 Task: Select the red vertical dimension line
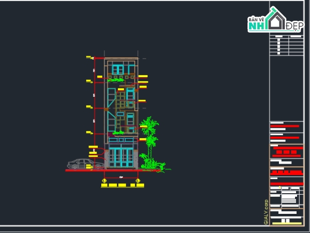coord(95,113)
